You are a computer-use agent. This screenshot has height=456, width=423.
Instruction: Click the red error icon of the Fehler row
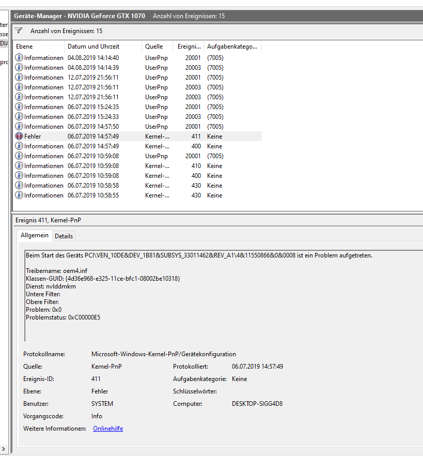point(19,136)
